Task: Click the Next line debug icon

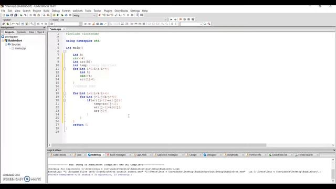Action: pyautogui.click(x=108, y=15)
